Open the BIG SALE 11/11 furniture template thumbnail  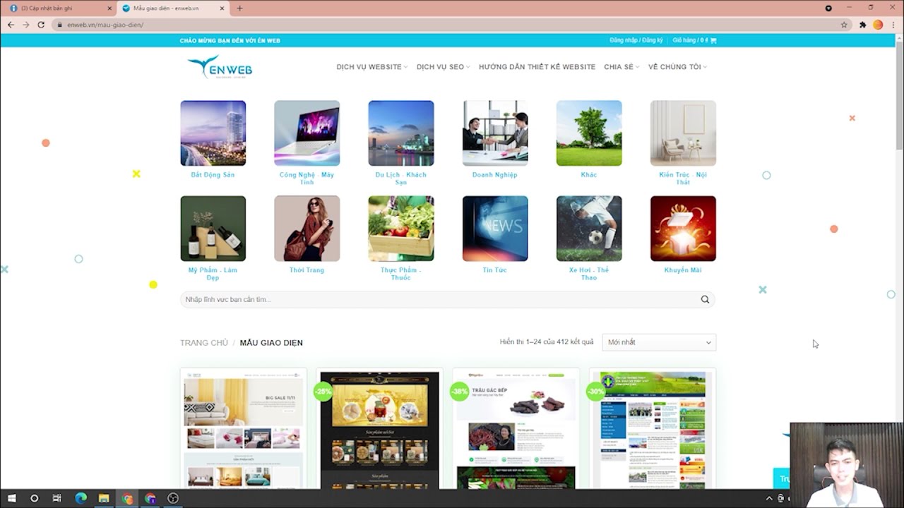tap(243, 428)
